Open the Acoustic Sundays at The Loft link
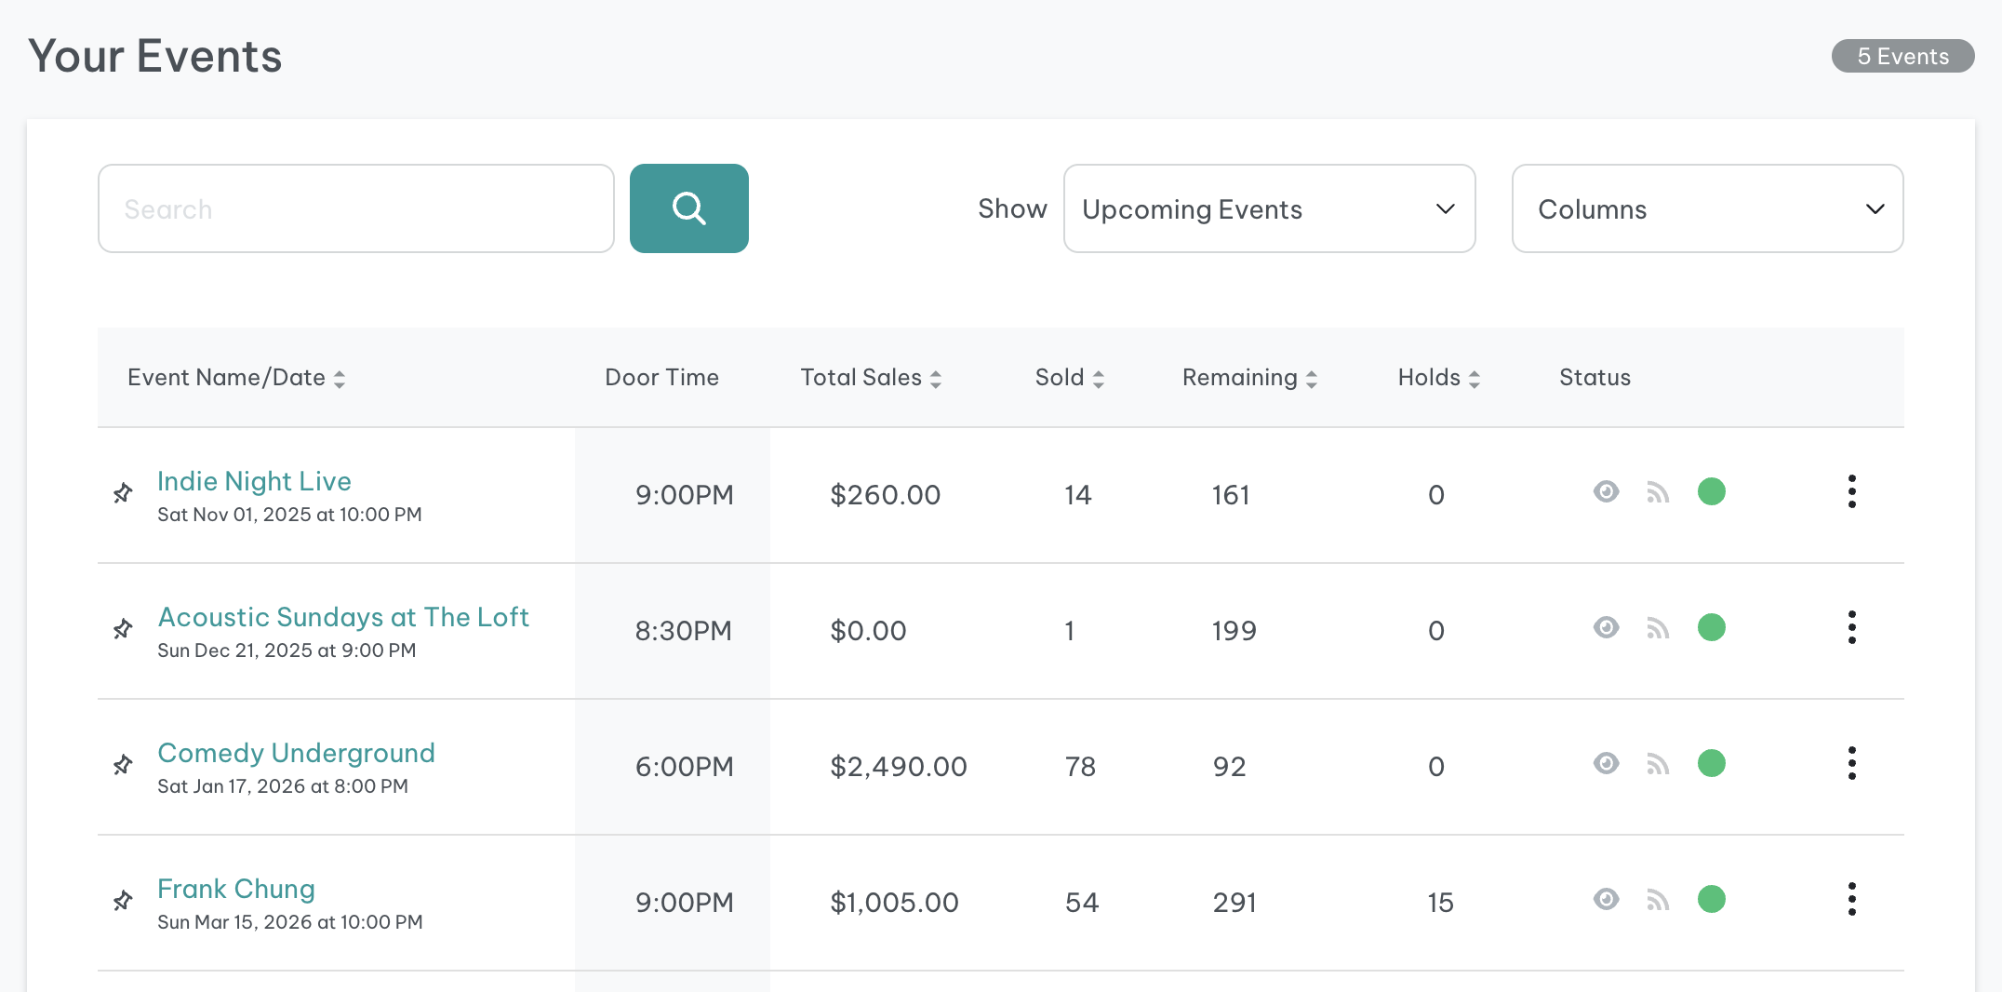 click(x=343, y=617)
